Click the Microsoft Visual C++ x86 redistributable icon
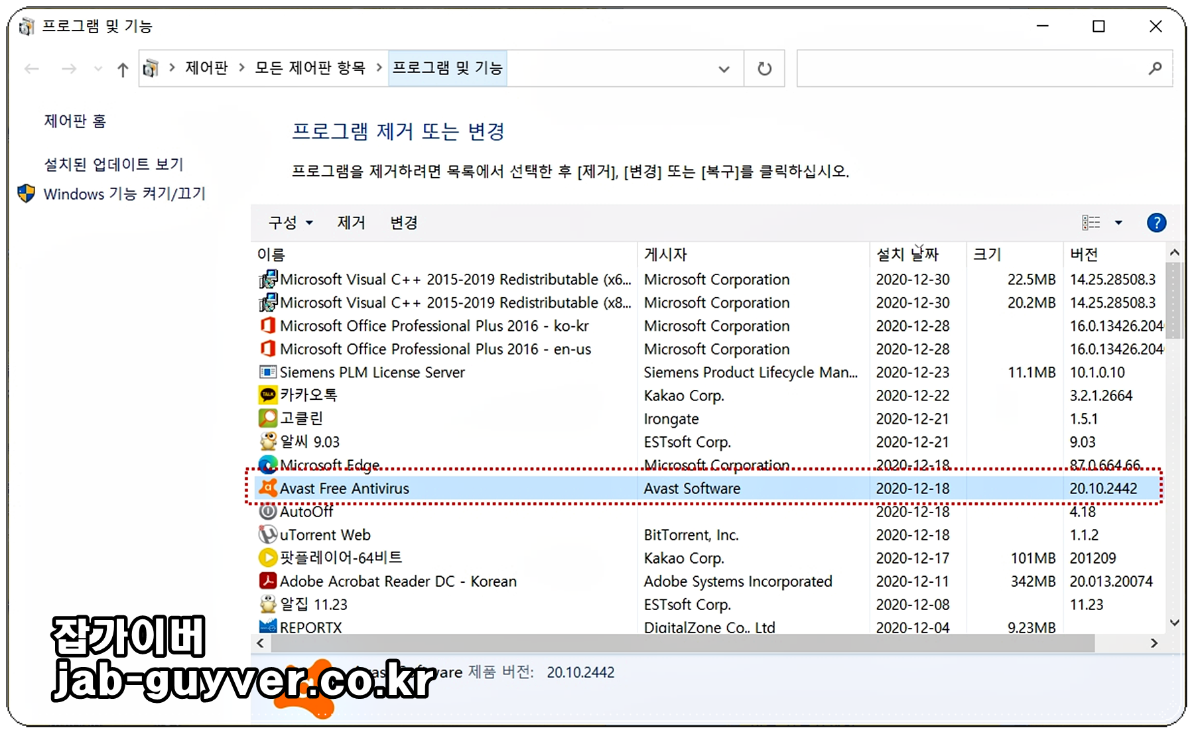Image resolution: width=1194 pixels, height=734 pixels. (268, 302)
